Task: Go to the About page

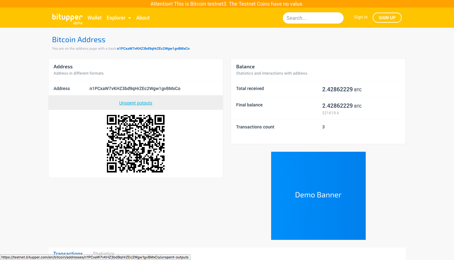Action: click(x=143, y=18)
